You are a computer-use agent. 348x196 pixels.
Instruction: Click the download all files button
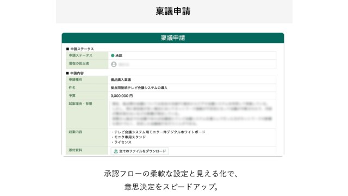pyautogui.click(x=140, y=151)
